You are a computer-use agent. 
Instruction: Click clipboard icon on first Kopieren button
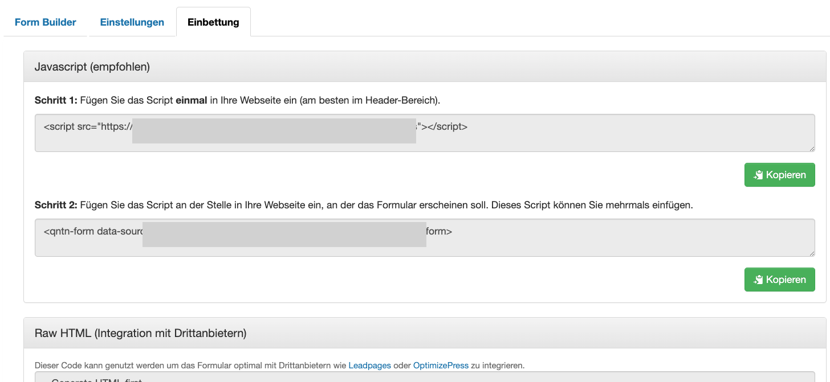(758, 175)
